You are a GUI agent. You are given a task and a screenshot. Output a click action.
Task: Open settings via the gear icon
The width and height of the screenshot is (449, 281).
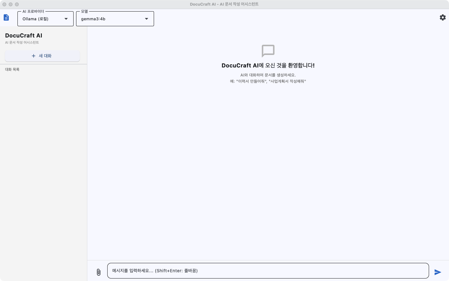tap(443, 17)
